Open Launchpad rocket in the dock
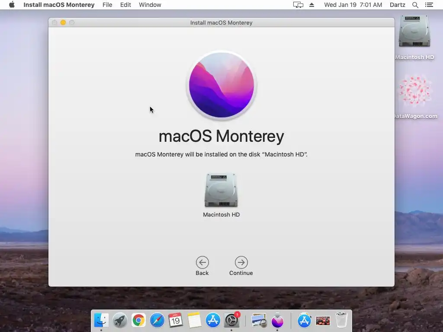Image resolution: width=443 pixels, height=332 pixels. (120, 320)
